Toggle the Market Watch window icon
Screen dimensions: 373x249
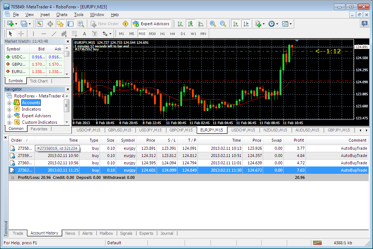pyautogui.click(x=40, y=24)
